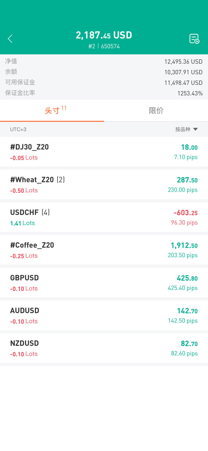Open the order history icon
The image size is (208, 451).
click(194, 39)
